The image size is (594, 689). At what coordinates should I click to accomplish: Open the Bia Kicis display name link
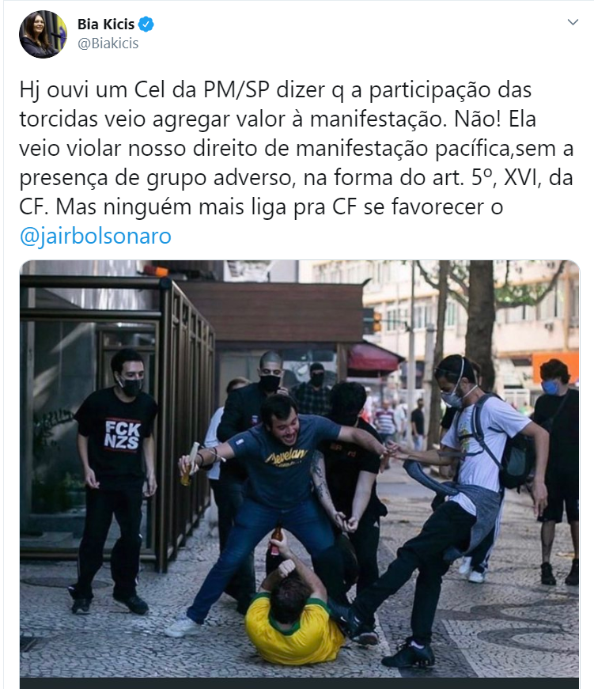106,25
